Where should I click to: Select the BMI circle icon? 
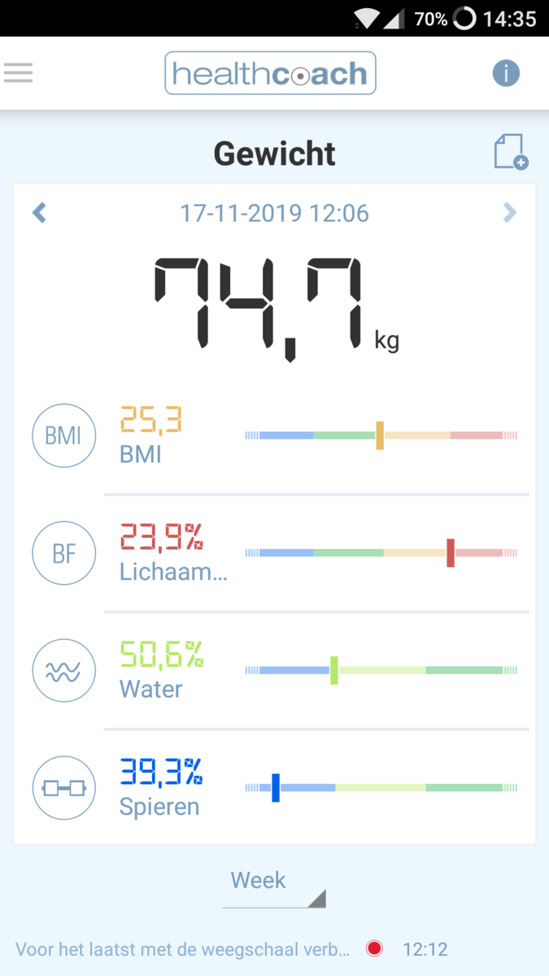click(63, 436)
